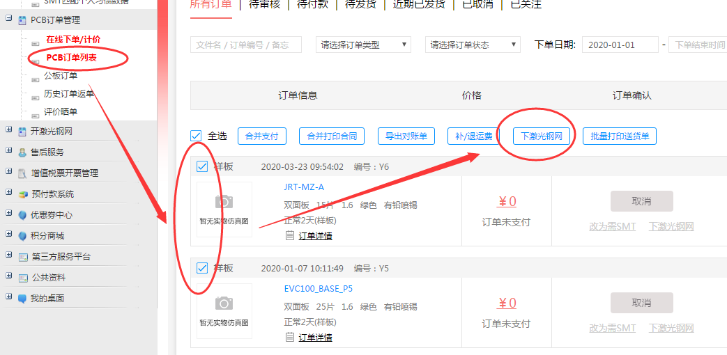
Task: Open the 请选择订单类型 dropdown
Action: (363, 45)
